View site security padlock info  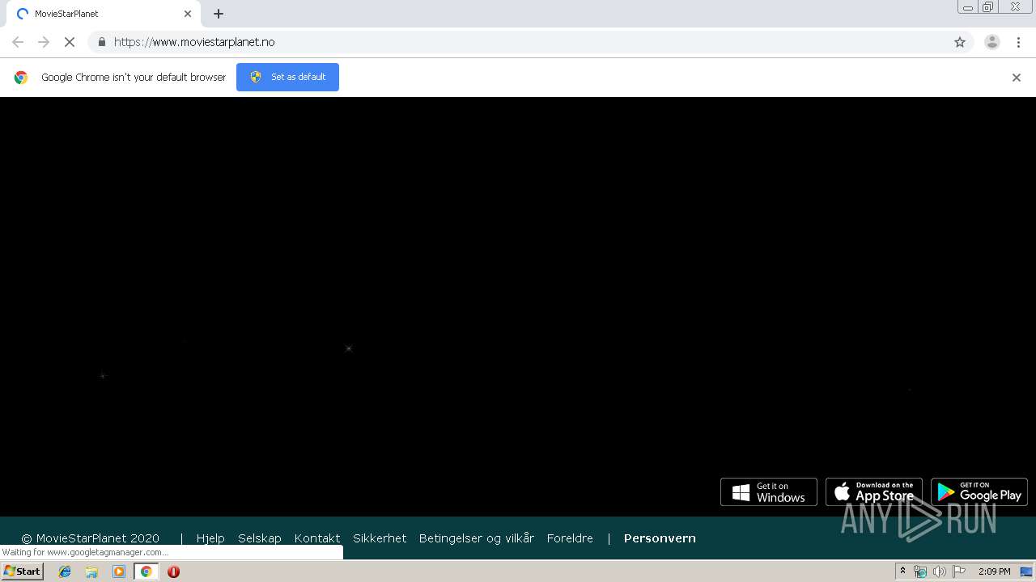pyautogui.click(x=101, y=42)
